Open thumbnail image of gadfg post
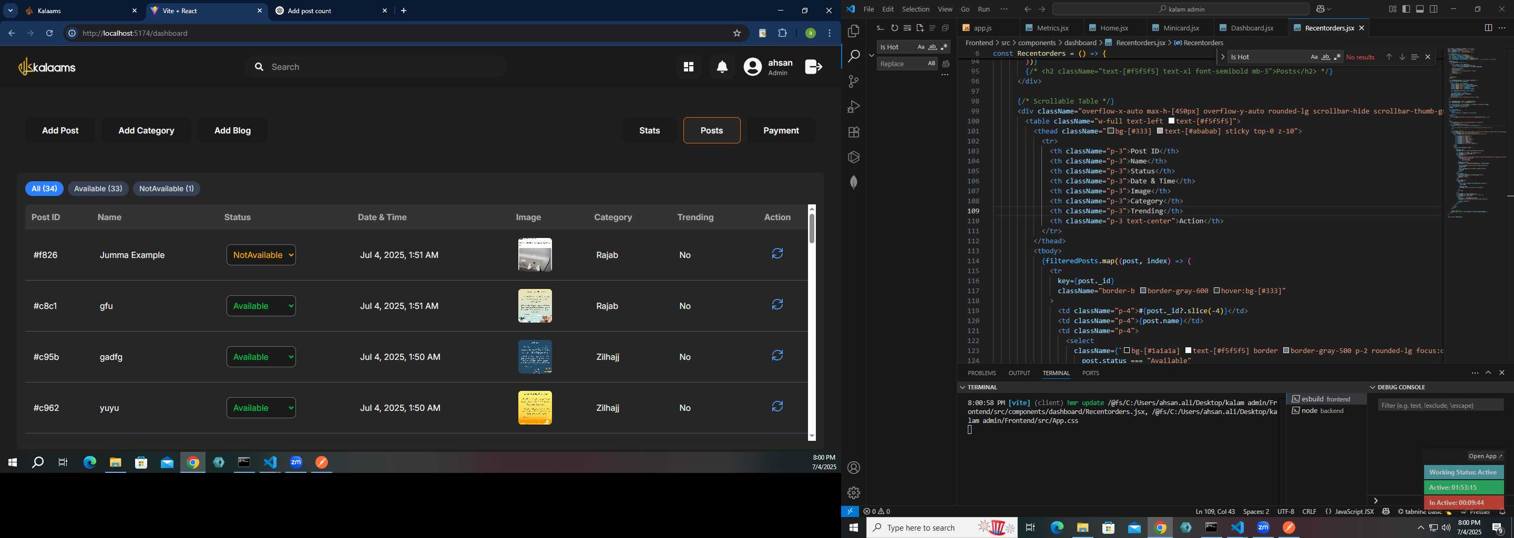 pyautogui.click(x=535, y=357)
